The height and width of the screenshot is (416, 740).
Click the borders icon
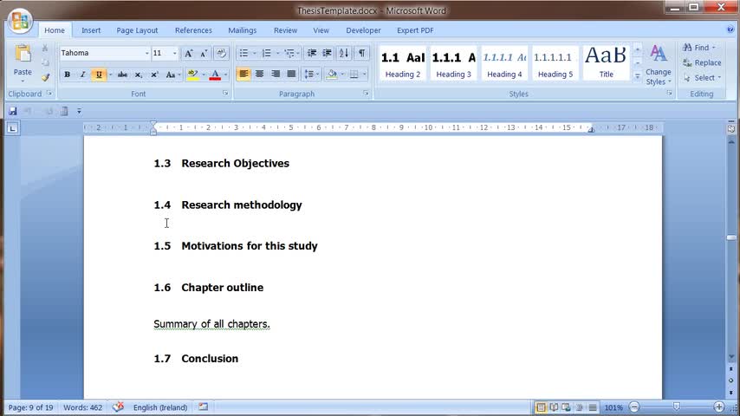(x=354, y=75)
